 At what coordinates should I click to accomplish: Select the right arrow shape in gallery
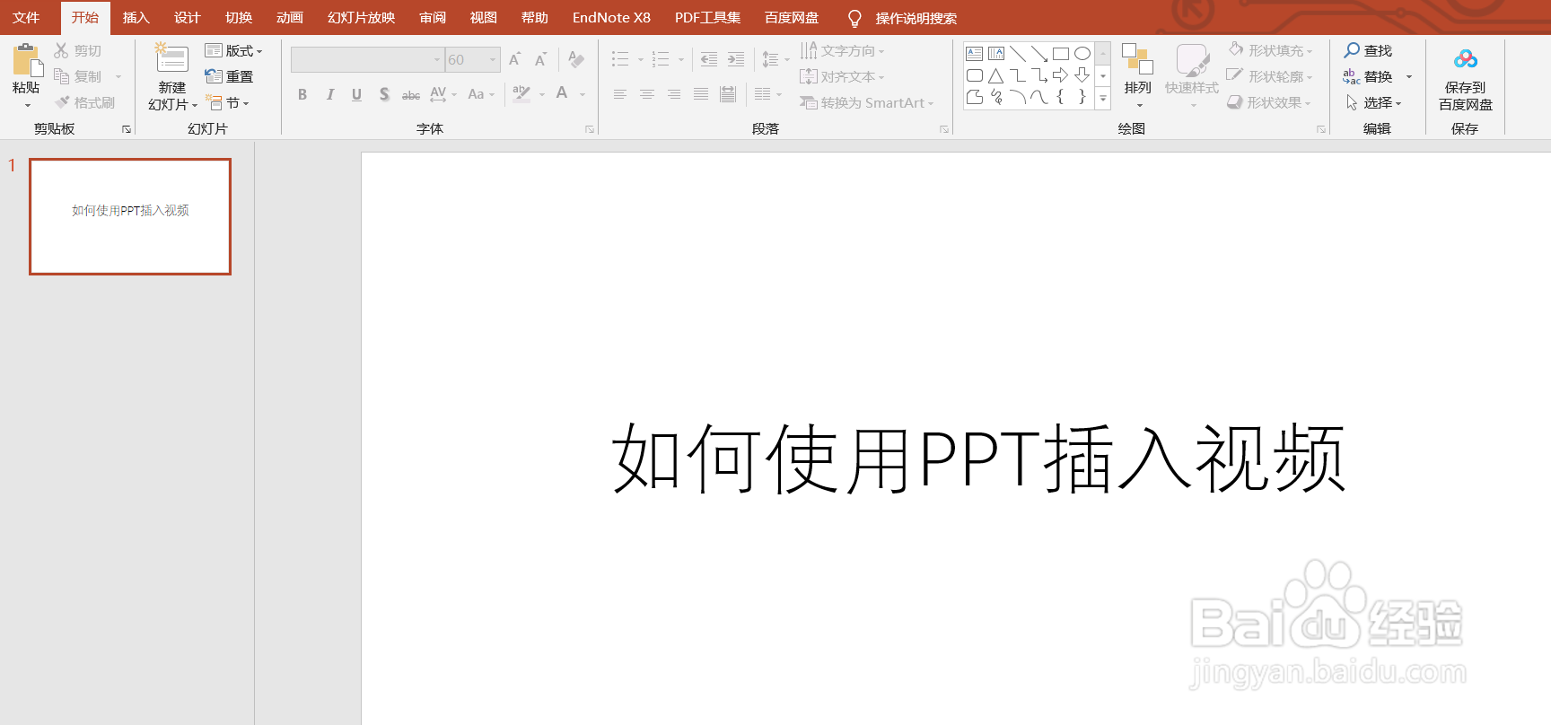point(1061,75)
